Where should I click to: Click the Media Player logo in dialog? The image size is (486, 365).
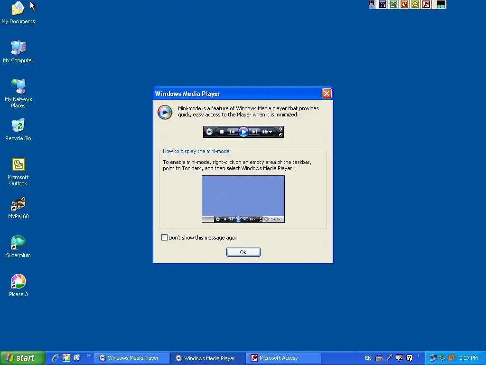coord(165,112)
